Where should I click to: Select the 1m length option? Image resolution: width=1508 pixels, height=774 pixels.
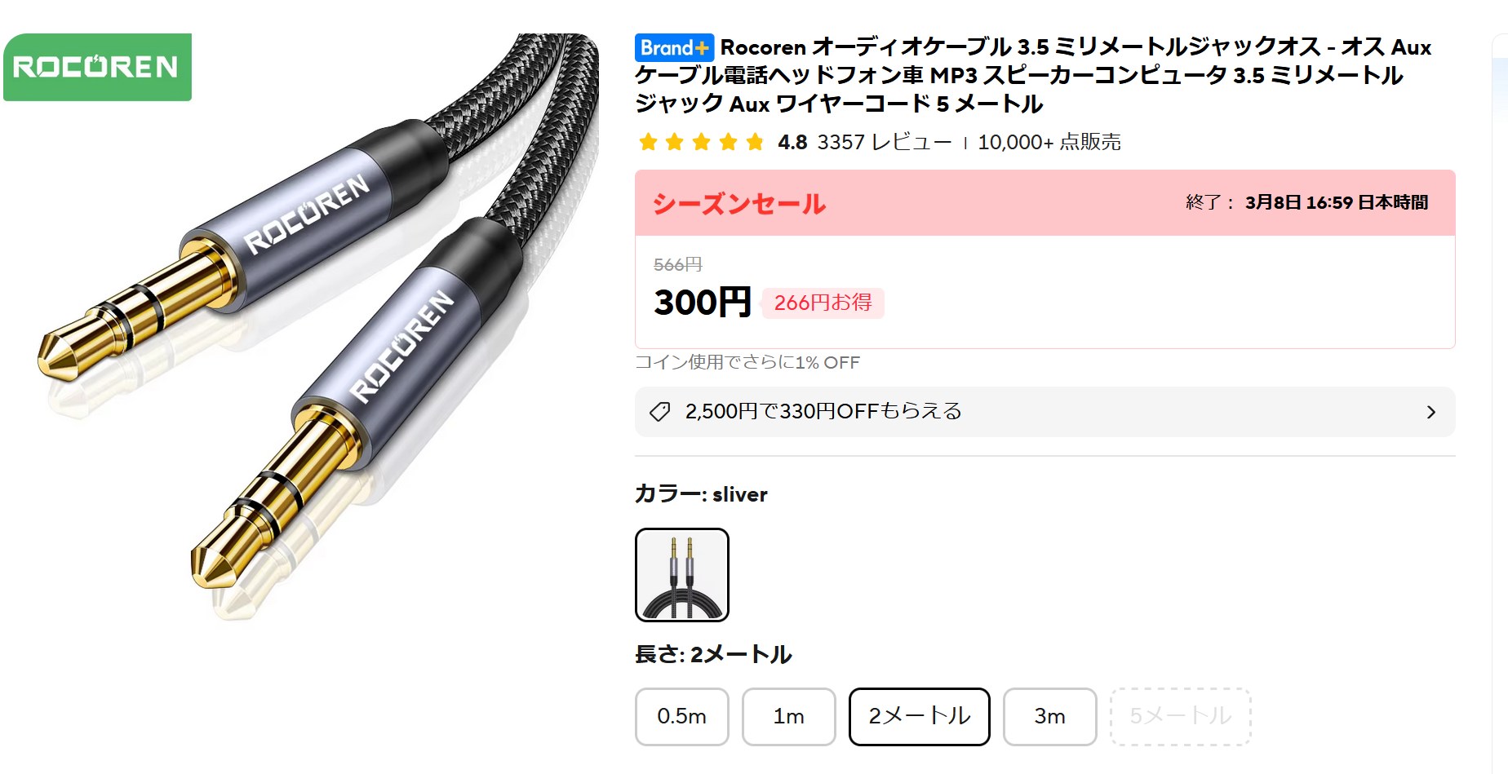(x=788, y=716)
